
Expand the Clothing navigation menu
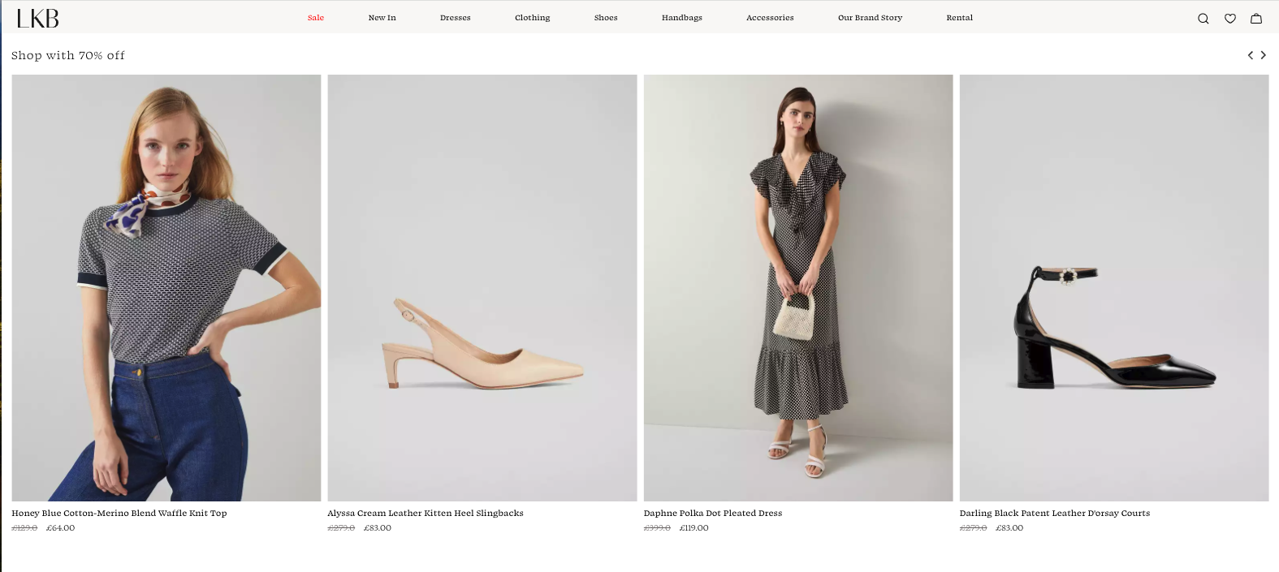tap(532, 18)
